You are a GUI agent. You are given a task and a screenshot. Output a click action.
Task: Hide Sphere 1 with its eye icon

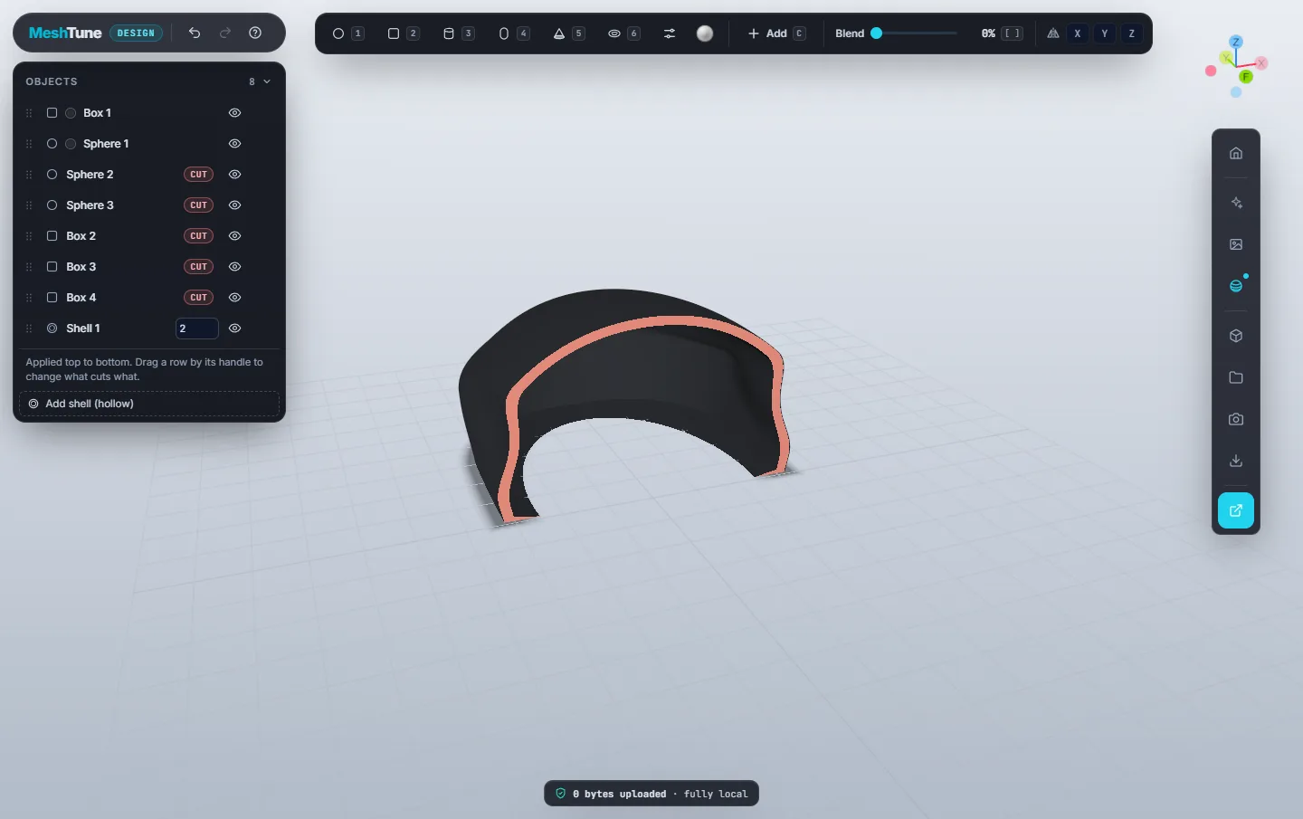(234, 144)
